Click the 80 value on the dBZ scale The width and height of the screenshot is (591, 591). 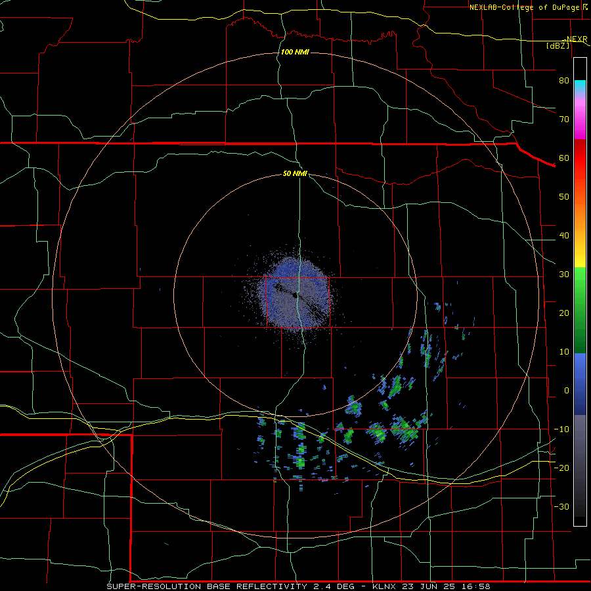pyautogui.click(x=564, y=81)
